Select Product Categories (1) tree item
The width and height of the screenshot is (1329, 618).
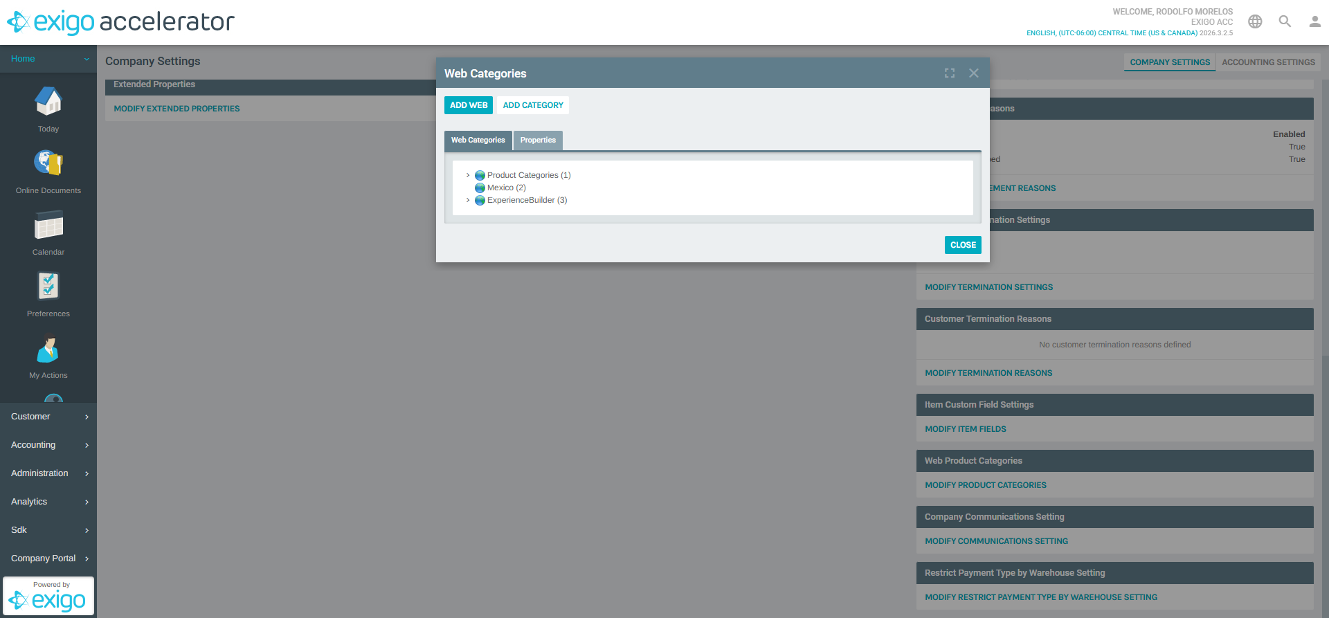(x=529, y=176)
